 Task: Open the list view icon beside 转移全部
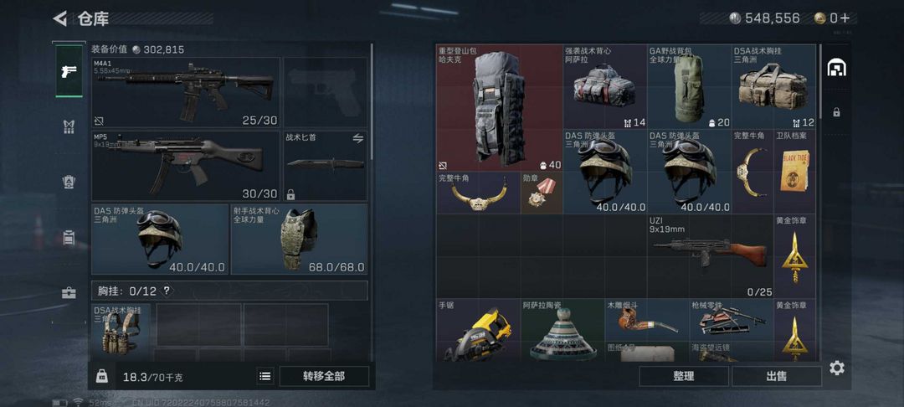pos(265,377)
